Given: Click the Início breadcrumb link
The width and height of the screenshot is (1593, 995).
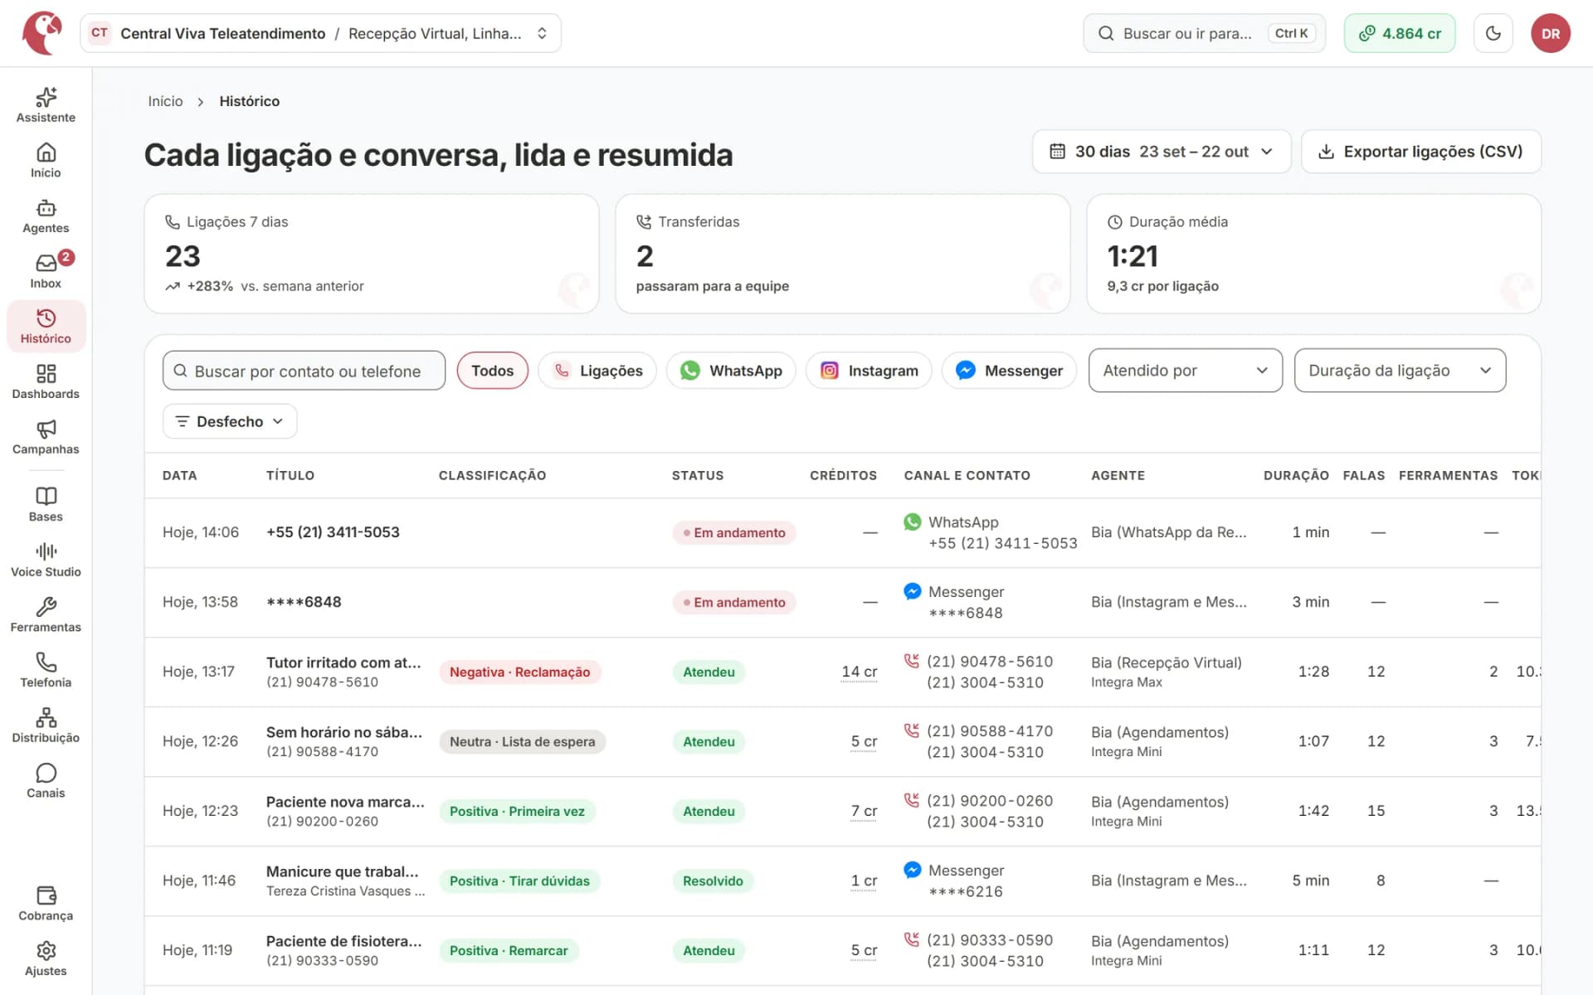Looking at the screenshot, I should point(165,101).
